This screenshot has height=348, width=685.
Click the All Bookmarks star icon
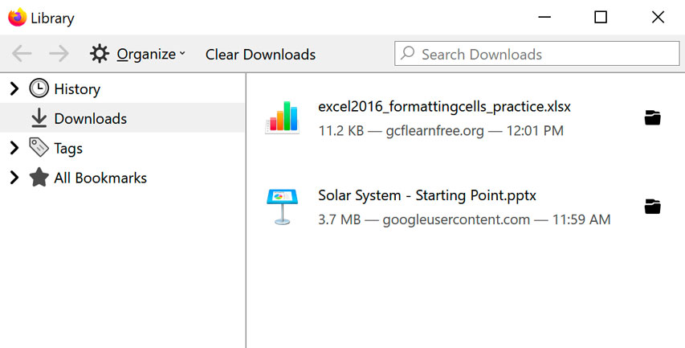tap(39, 178)
